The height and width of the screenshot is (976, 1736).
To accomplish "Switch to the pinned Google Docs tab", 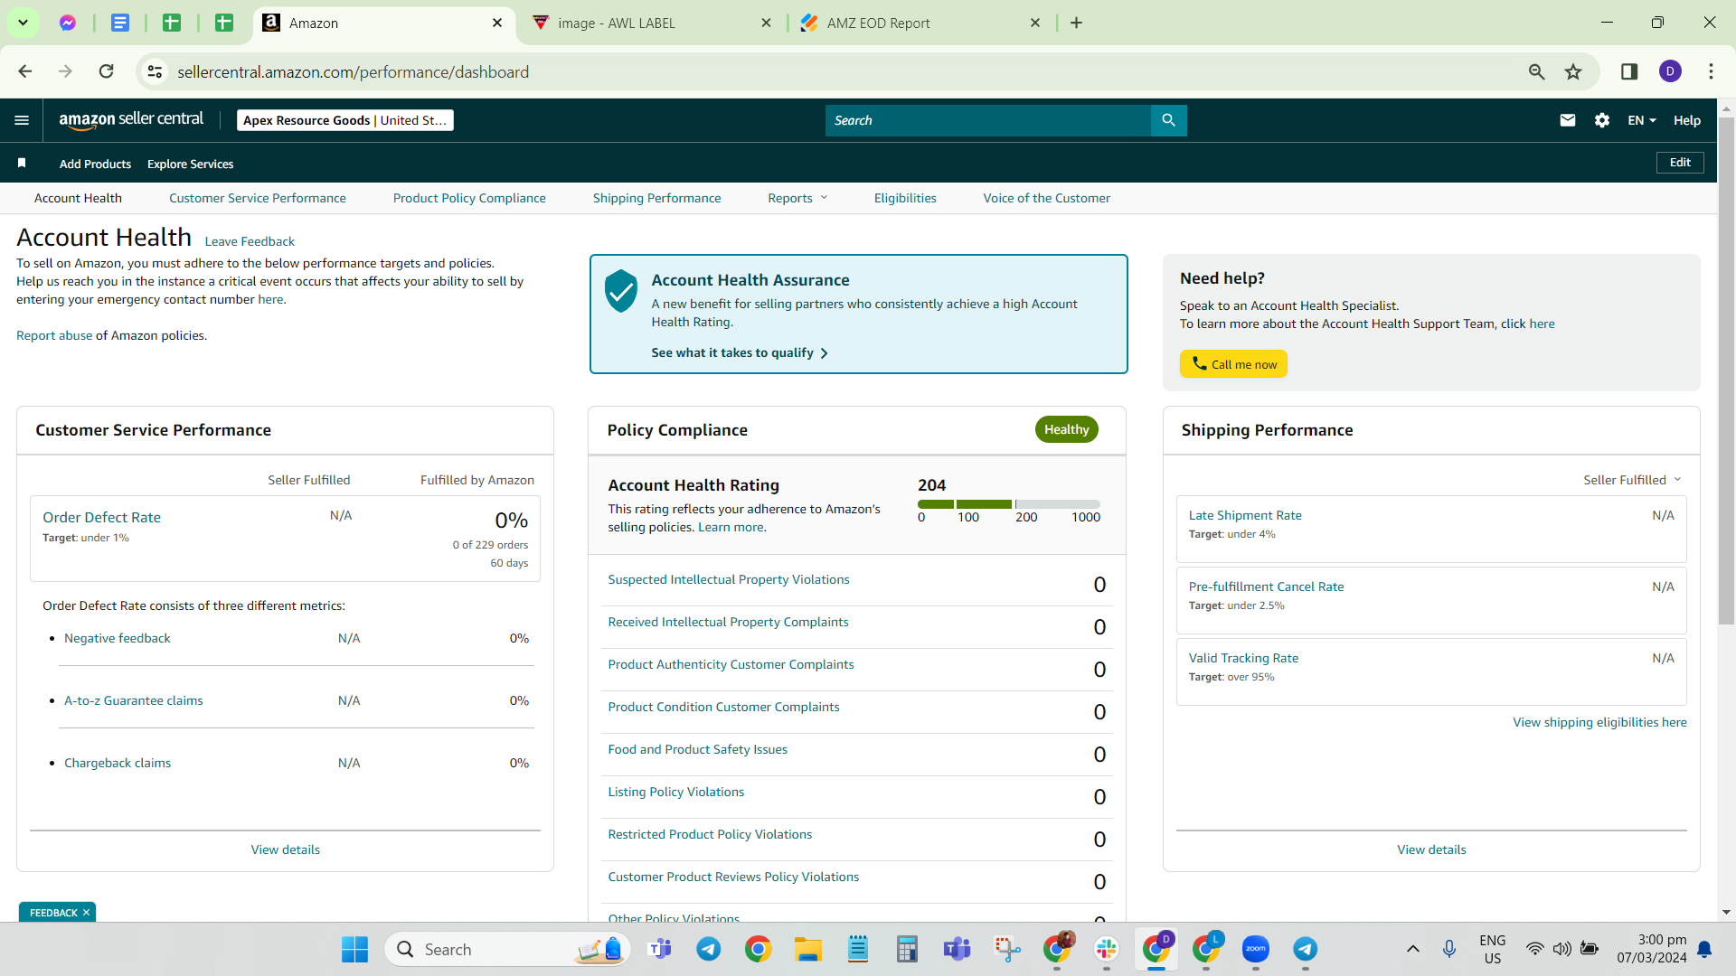I will (120, 23).
